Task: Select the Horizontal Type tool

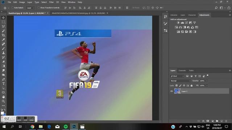Action: pos(3,84)
